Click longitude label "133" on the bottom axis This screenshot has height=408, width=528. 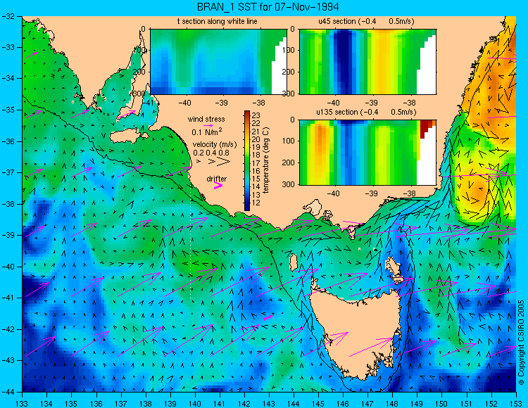pyautogui.click(x=23, y=404)
